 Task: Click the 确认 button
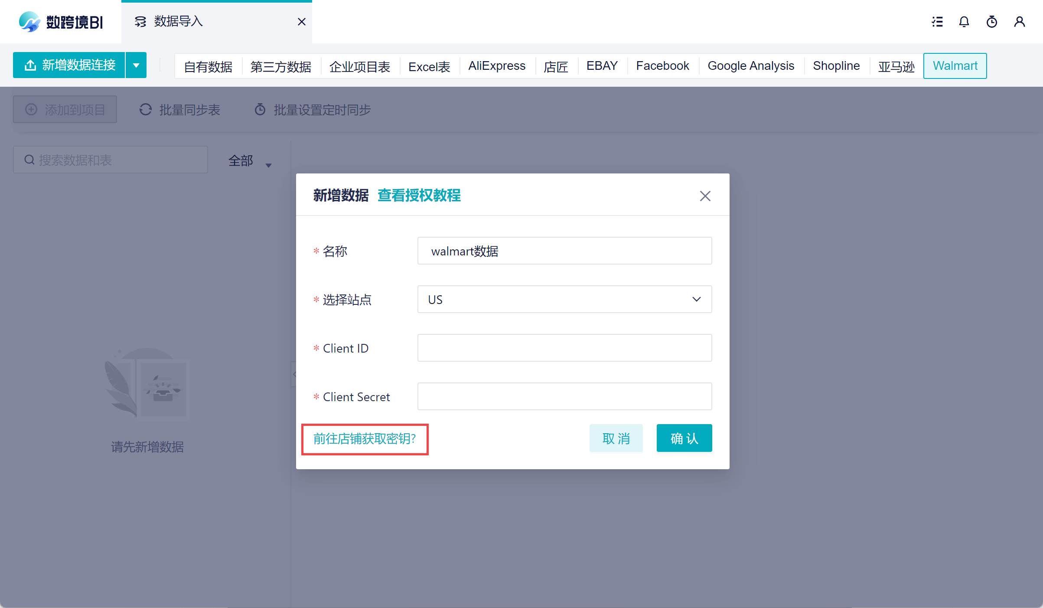[x=684, y=438]
